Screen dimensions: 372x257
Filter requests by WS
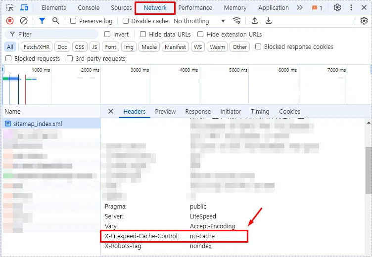pyautogui.click(x=198, y=47)
